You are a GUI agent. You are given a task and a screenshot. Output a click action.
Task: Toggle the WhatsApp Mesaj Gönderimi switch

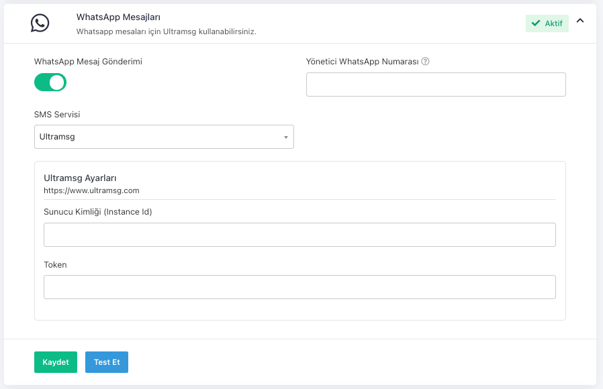click(50, 82)
